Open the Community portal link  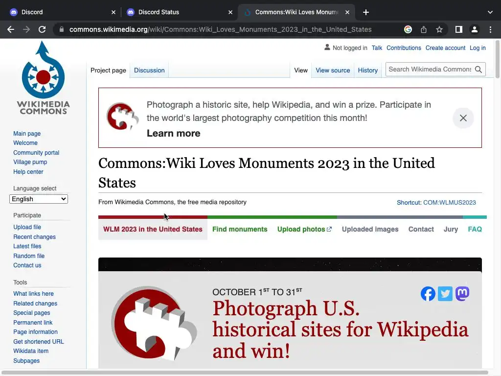coord(36,153)
